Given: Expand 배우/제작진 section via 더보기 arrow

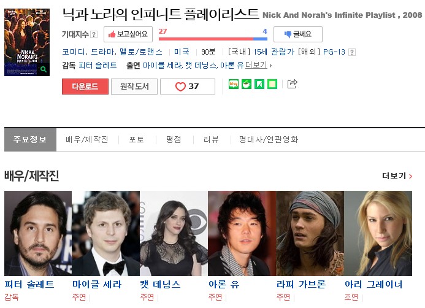Looking at the screenshot, I should click(x=397, y=176).
